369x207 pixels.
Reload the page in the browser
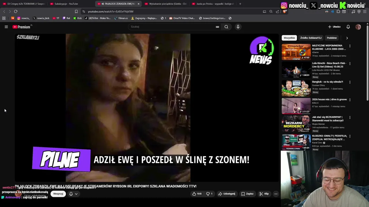(16, 11)
